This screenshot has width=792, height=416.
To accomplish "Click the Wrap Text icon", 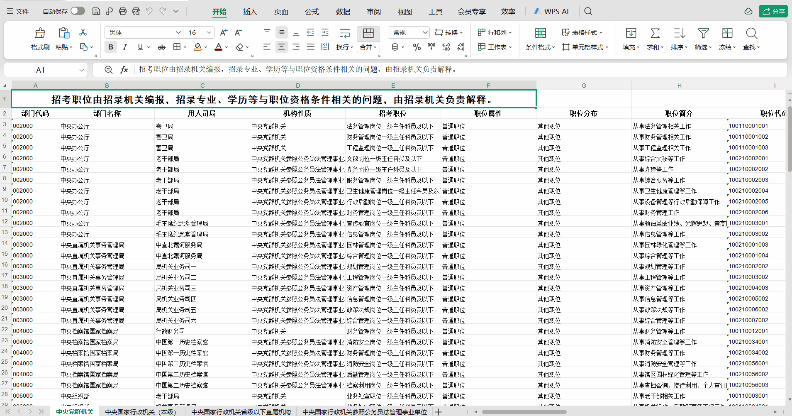I will click(x=345, y=33).
